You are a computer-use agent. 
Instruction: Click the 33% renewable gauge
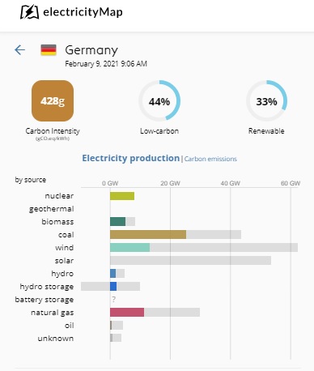point(266,101)
